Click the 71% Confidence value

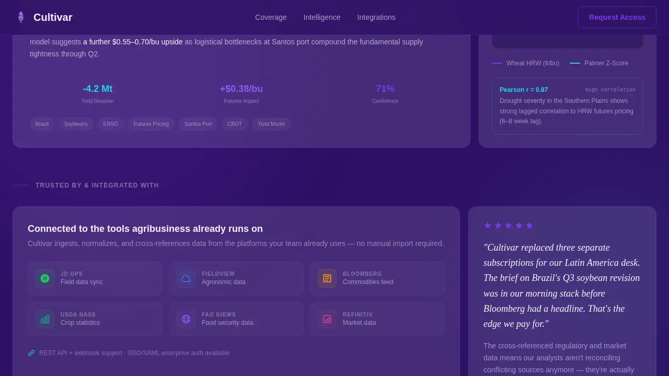(385, 89)
